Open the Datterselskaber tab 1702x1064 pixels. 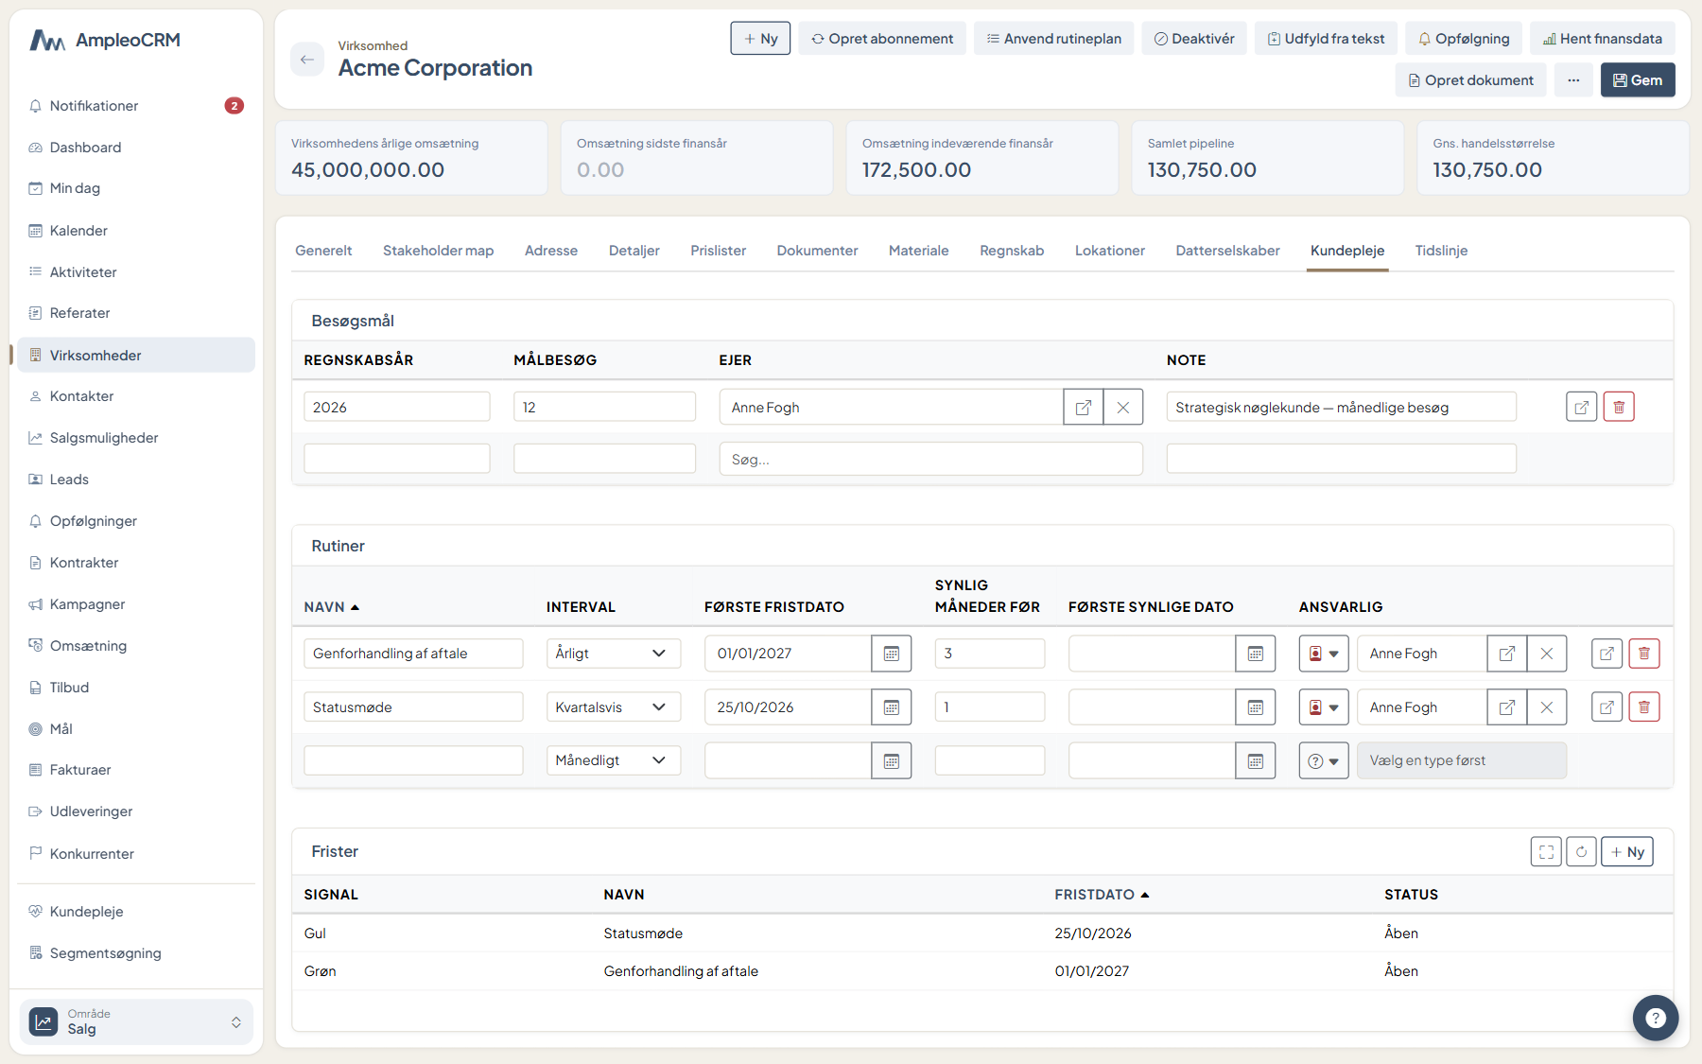click(x=1227, y=251)
